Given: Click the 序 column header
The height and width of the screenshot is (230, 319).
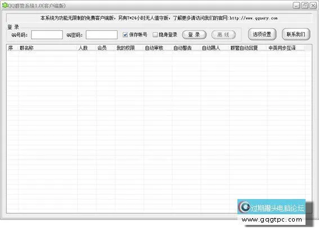Looking at the screenshot, I should [x=12, y=48].
